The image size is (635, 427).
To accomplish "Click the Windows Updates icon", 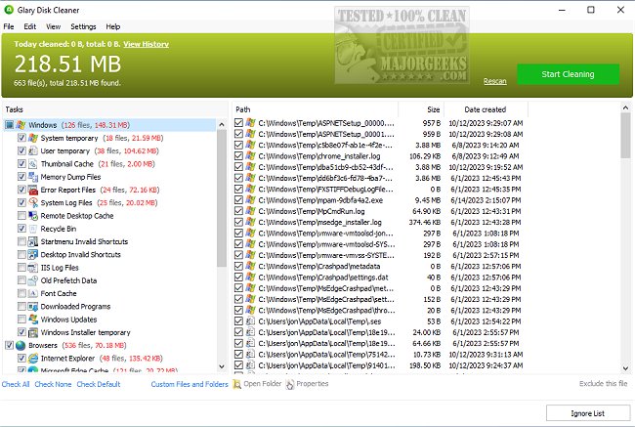I will click(33, 320).
